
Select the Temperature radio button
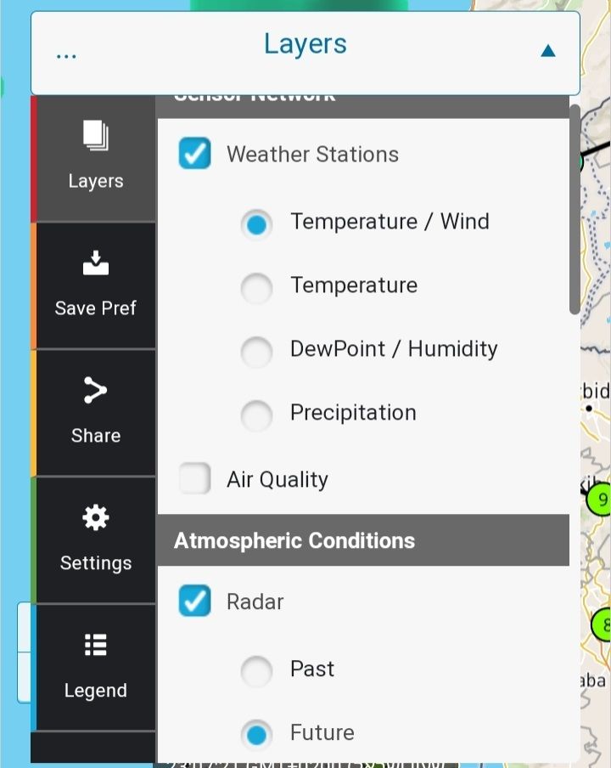(256, 287)
